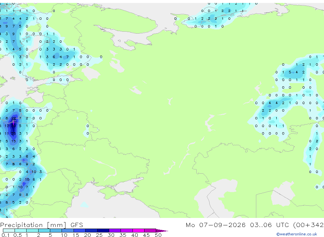Viewport: 324px width, 237px height.
Task: Click the legend scale label '50'
Action: click(158, 235)
